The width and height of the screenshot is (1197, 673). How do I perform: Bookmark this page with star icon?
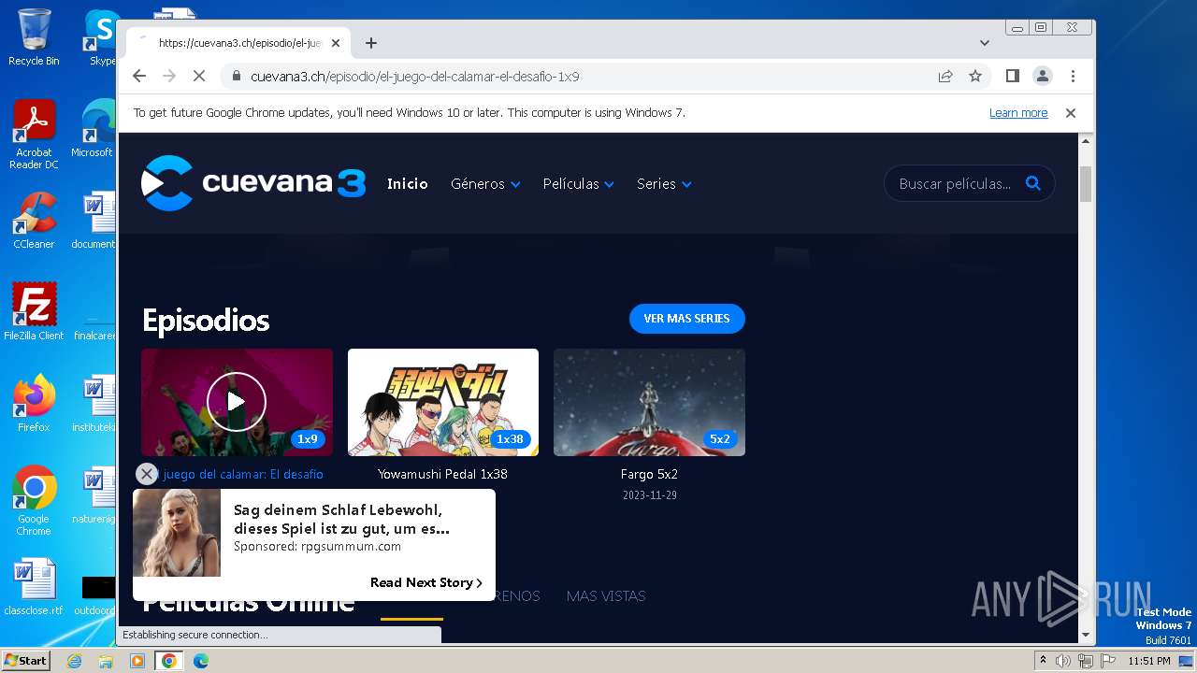pyautogui.click(x=975, y=77)
